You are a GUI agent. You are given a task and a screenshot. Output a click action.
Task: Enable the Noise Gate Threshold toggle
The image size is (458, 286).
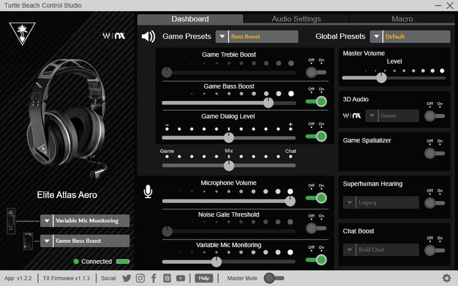pos(316,228)
